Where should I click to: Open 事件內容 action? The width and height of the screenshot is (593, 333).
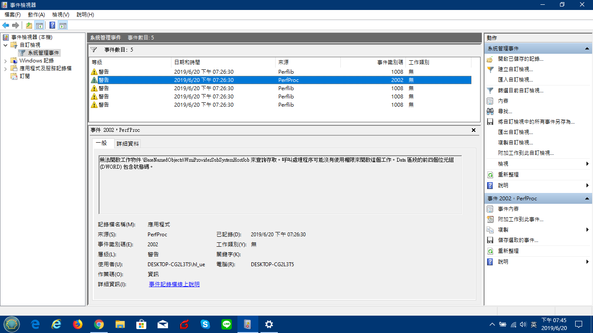[508, 209]
